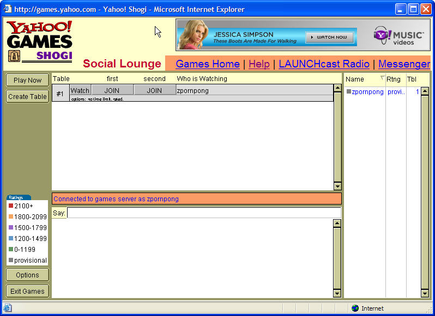Sort the player list by Rtng
This screenshot has width=435, height=316.
tap(394, 79)
